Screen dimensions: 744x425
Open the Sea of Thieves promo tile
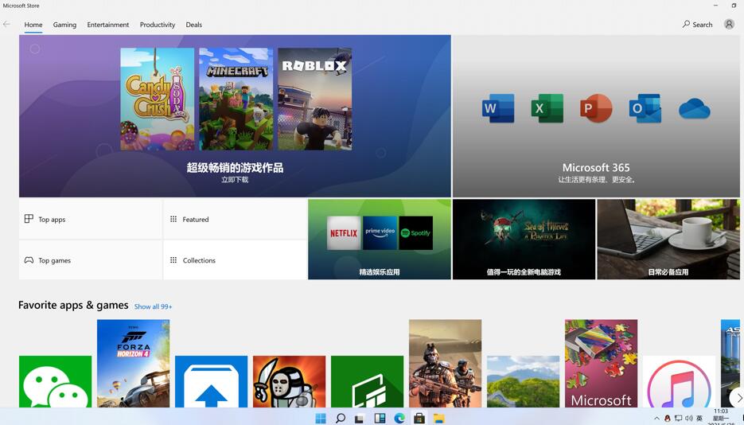click(x=524, y=239)
